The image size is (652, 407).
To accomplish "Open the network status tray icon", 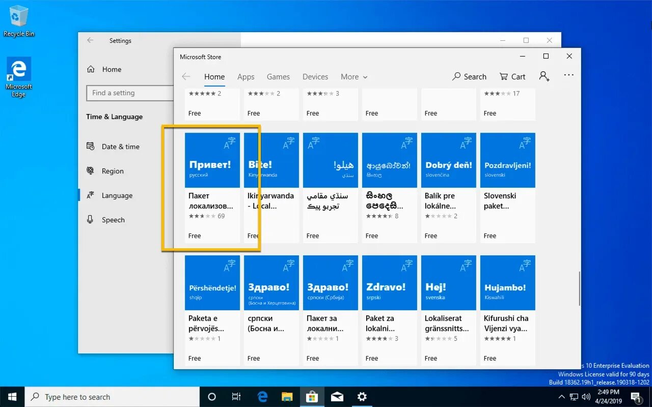I will click(x=575, y=397).
